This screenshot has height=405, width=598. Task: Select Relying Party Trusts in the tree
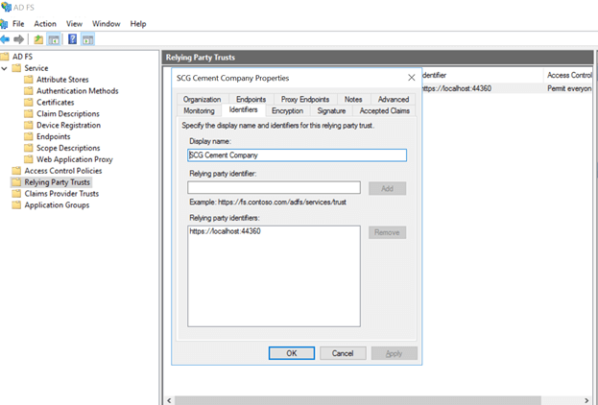(x=58, y=182)
